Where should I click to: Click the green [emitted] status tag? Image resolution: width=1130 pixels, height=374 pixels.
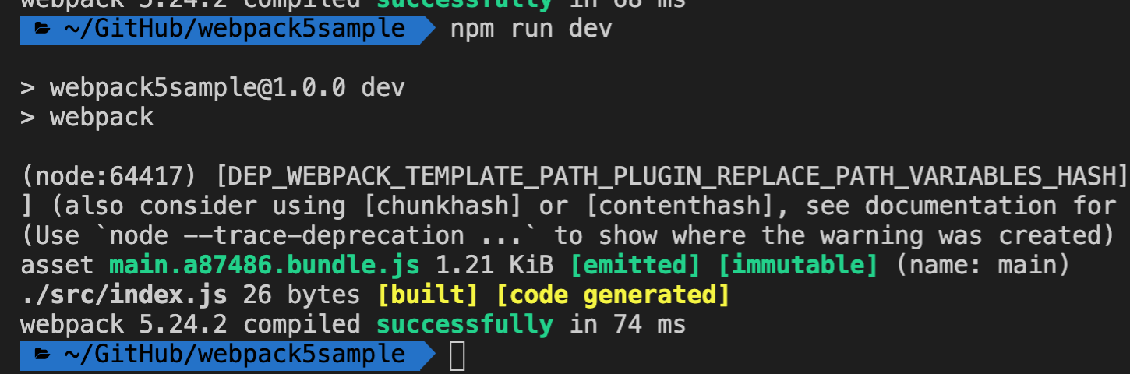tap(635, 266)
